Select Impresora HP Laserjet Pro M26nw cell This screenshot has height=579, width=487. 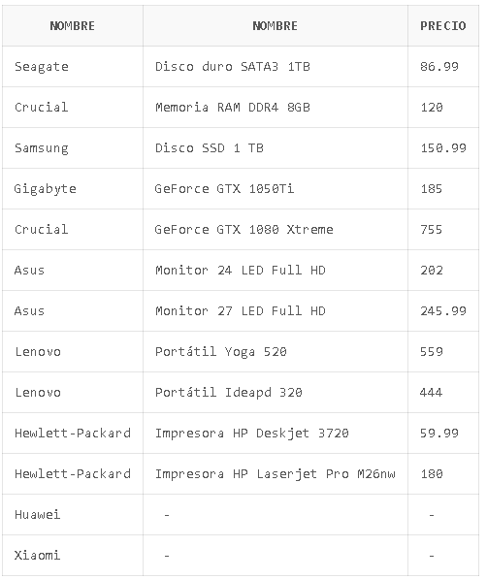tap(276, 473)
